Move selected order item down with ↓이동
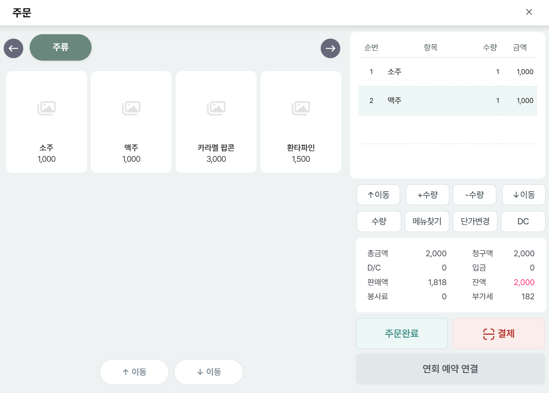 pyautogui.click(x=524, y=195)
